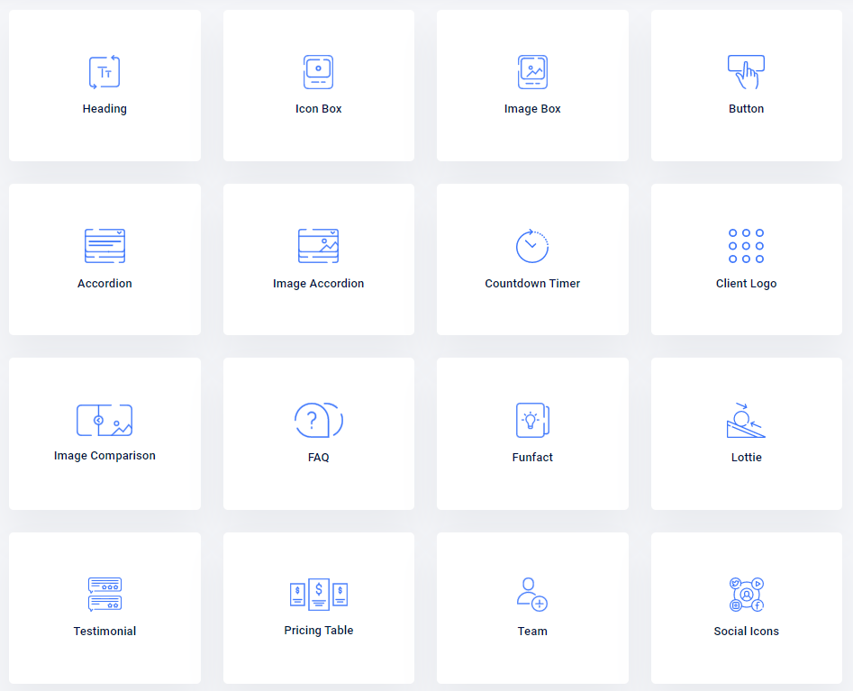This screenshot has height=691, width=853.
Task: Select the "Image Comparison" label
Action: [104, 455]
